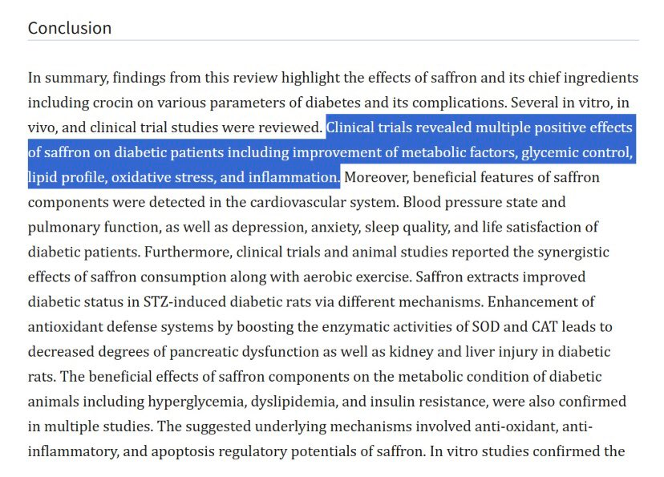Image resolution: width=664 pixels, height=477 pixels.
Task: Click the word "crocin" in the paragraph
Action: [112, 103]
